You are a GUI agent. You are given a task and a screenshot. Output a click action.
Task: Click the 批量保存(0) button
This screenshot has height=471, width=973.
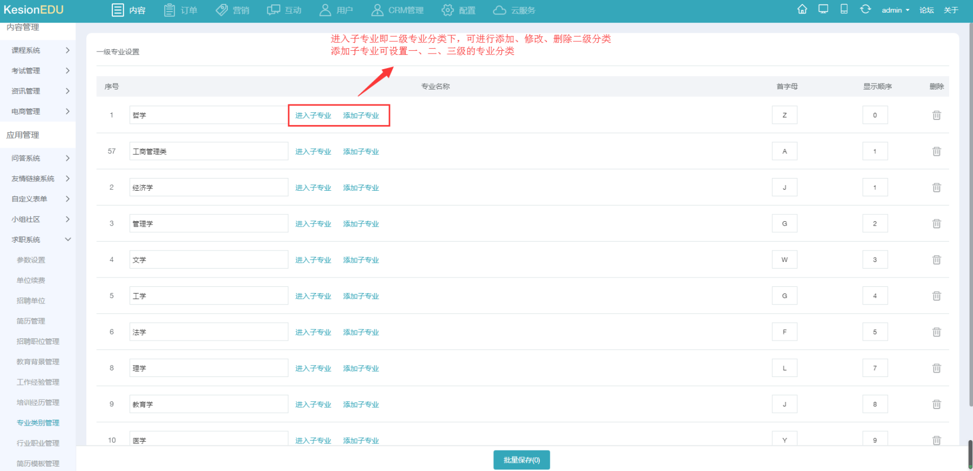(521, 460)
